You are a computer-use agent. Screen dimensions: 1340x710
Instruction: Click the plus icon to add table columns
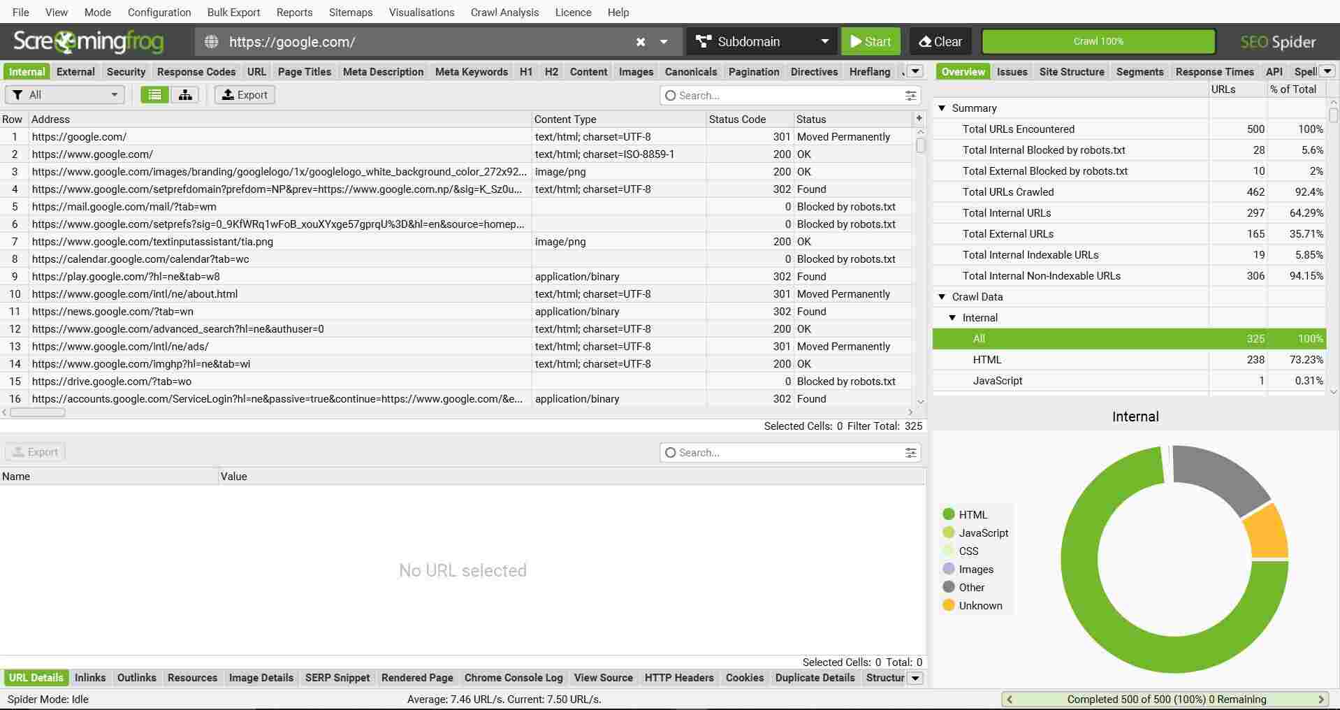coord(919,119)
